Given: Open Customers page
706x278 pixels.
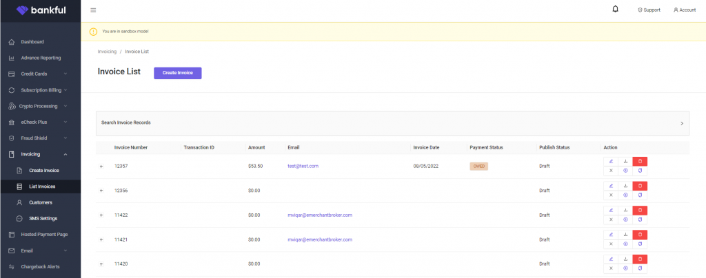Looking at the screenshot, I should (40, 202).
